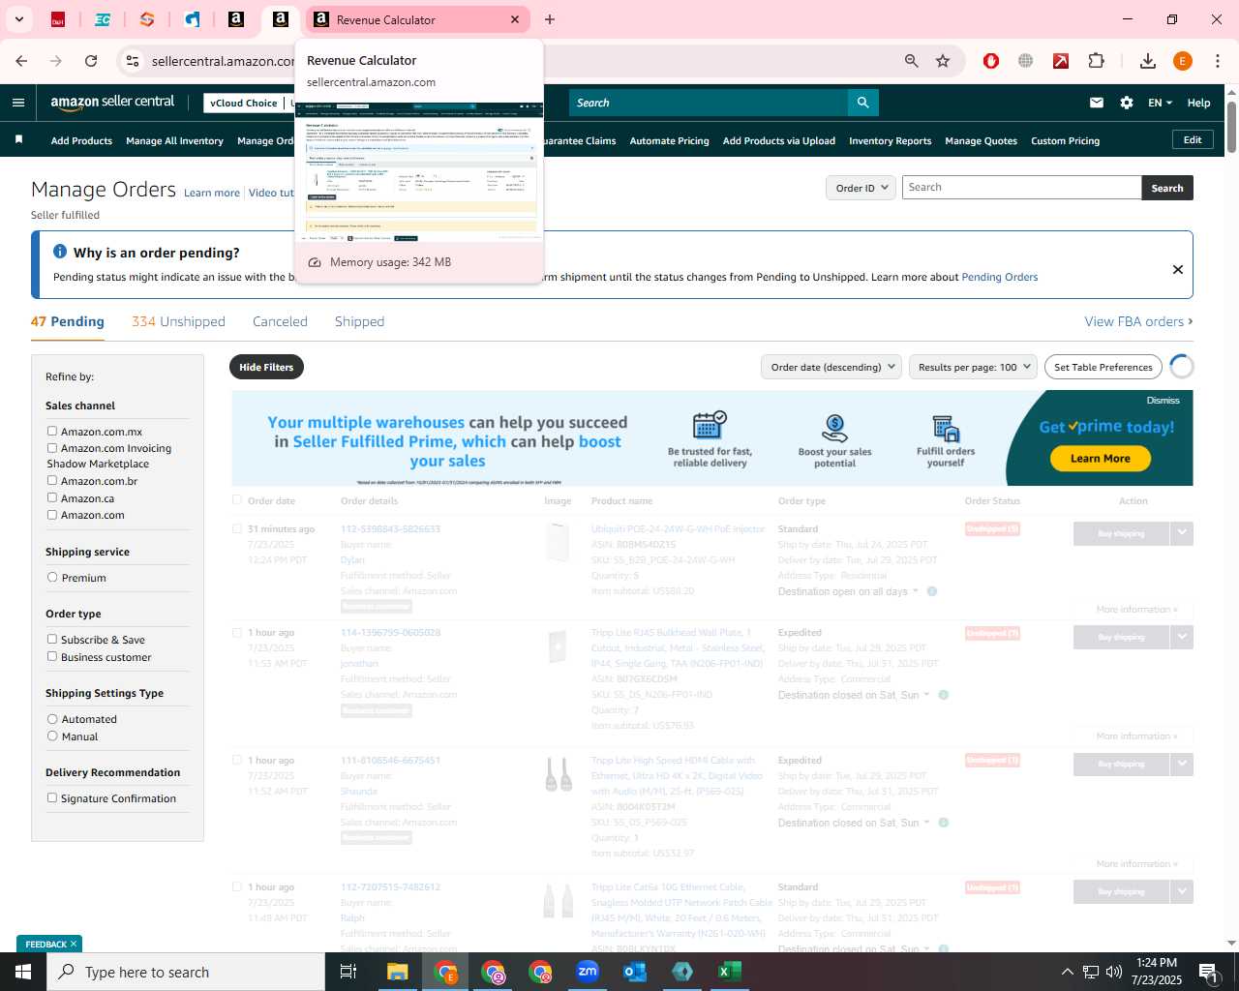This screenshot has height=991, width=1239.
Task: Bookmark this page with the star icon
Action: 943,61
